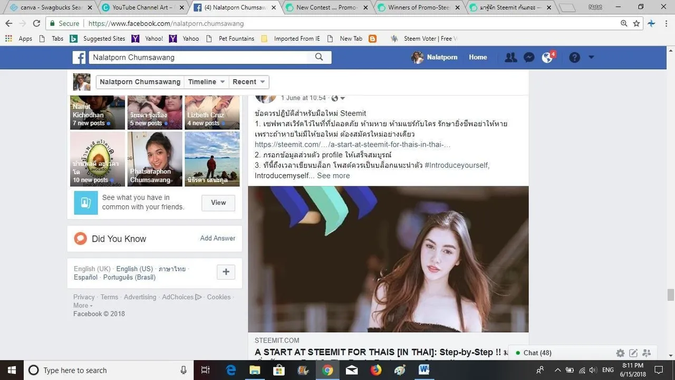Open File Explorer from taskbar
This screenshot has width=675, height=380.
(x=255, y=370)
